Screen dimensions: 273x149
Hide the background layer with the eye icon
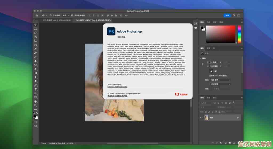(202, 117)
